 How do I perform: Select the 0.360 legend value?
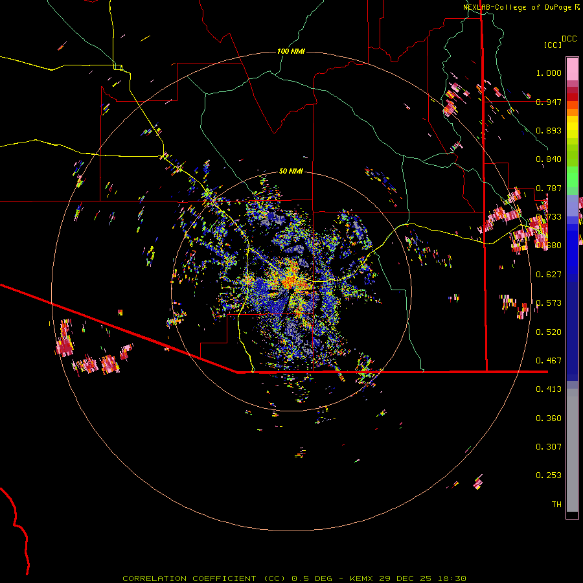click(549, 418)
